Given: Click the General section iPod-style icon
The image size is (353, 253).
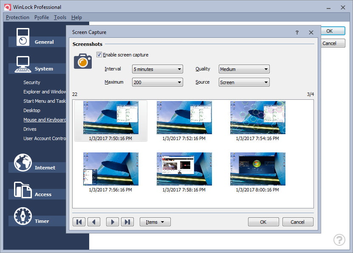Looking at the screenshot, I should click(23, 37).
